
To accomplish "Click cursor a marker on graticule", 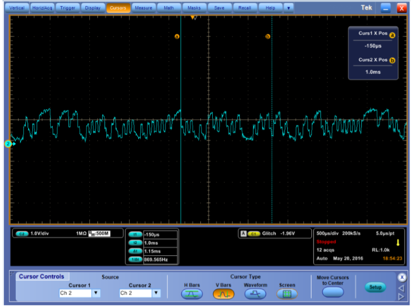I will click(177, 37).
